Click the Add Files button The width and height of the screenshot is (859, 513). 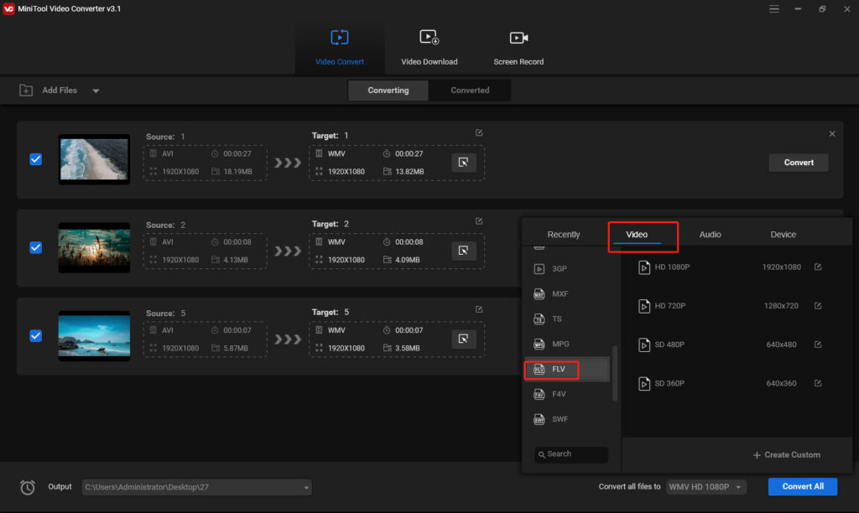tap(49, 91)
